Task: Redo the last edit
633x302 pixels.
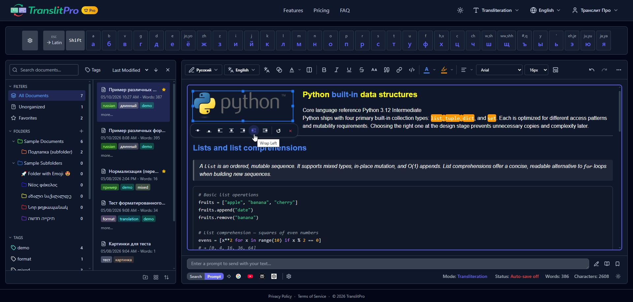Action: [604, 70]
